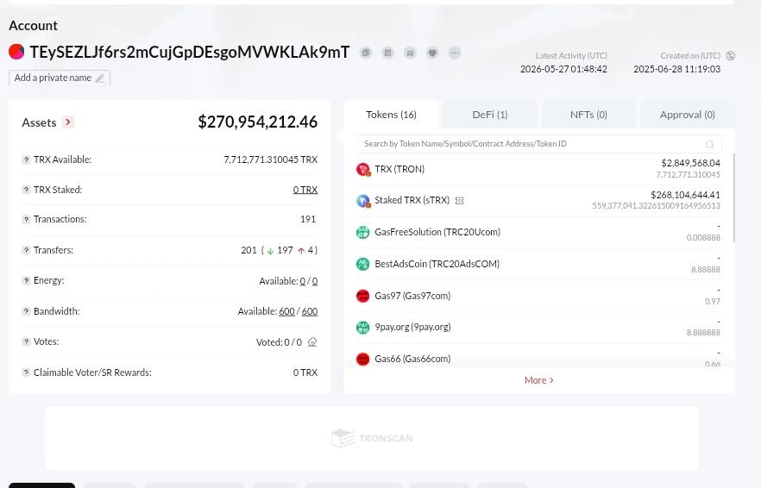Click the search magnifier icon in token search
The image size is (761, 488).
pos(709,144)
